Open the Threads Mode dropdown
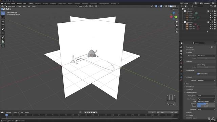This screenshot has height=122, width=217. 206,56
